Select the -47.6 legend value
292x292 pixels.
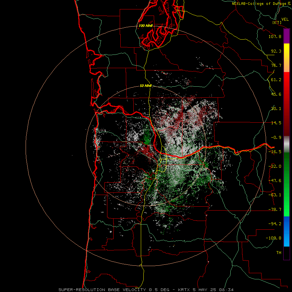coord(275,181)
